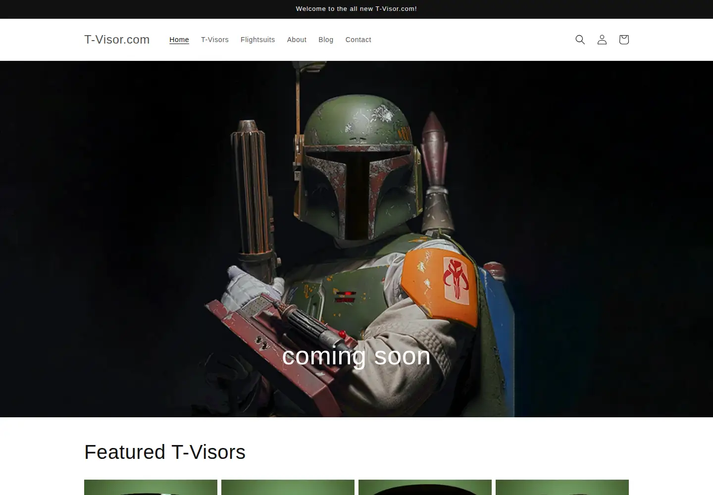Navigate to Flightsuits page
This screenshot has width=713, height=495.
tap(257, 40)
